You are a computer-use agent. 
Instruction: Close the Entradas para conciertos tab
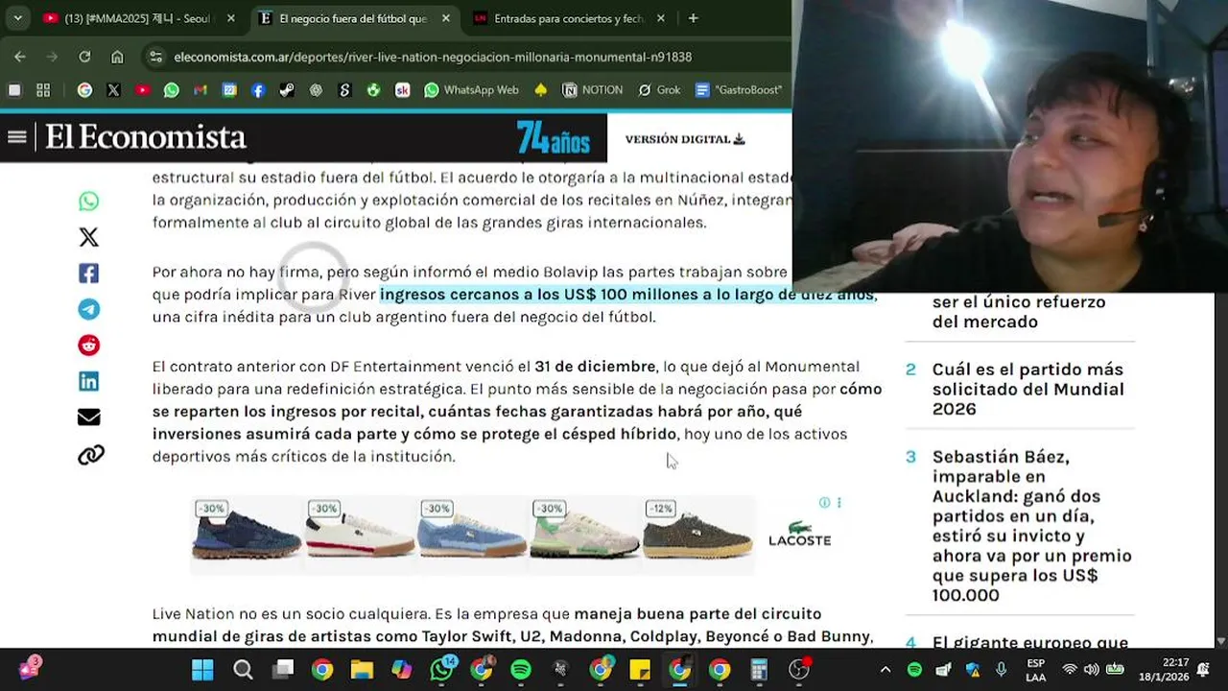point(660,18)
